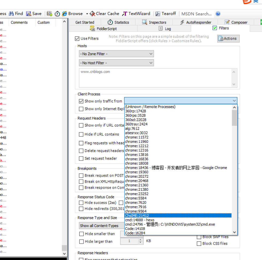Switch to Get Started tab
The width and height of the screenshot is (262, 260).
pyautogui.click(x=85, y=22)
